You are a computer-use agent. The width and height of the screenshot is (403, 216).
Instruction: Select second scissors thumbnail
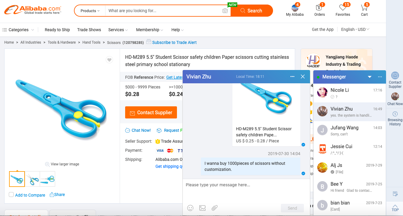click(32, 179)
